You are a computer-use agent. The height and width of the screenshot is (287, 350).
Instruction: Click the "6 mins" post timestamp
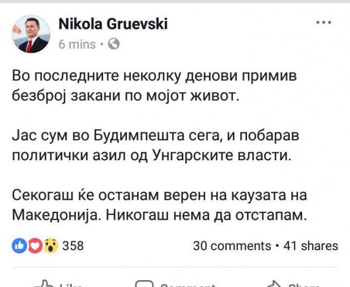pyautogui.click(x=77, y=44)
